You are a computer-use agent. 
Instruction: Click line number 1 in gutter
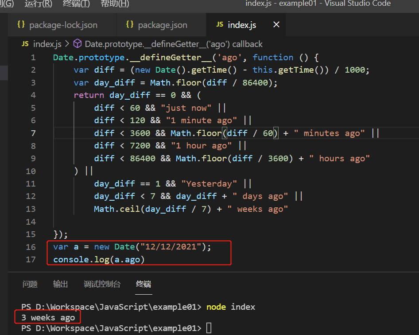(33, 58)
